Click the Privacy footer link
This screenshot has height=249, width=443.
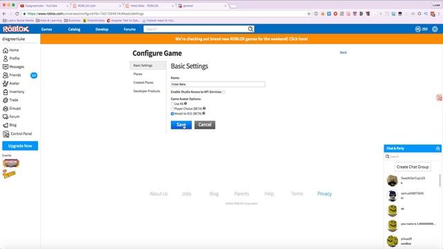325,194
